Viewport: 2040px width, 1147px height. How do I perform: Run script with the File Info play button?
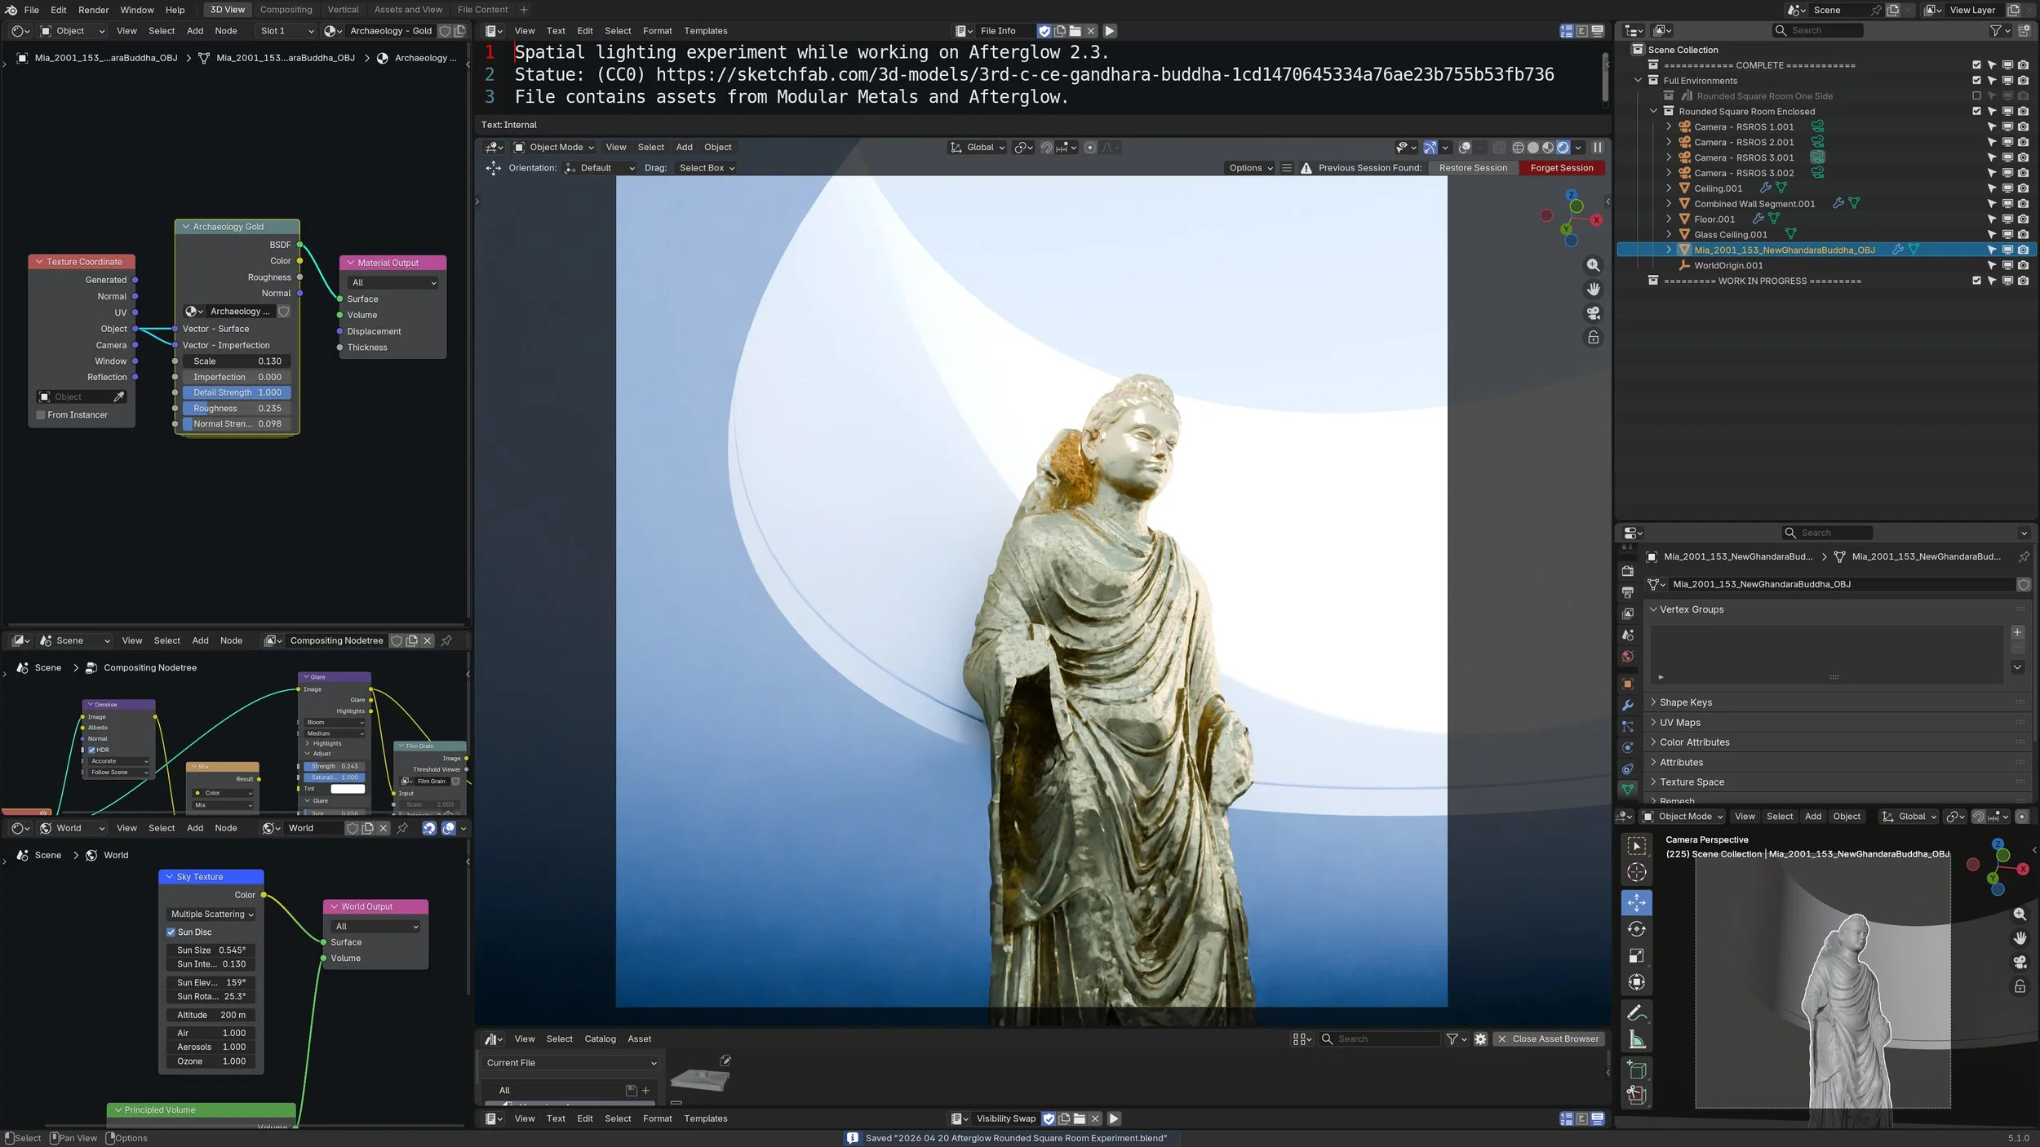pos(1110,31)
